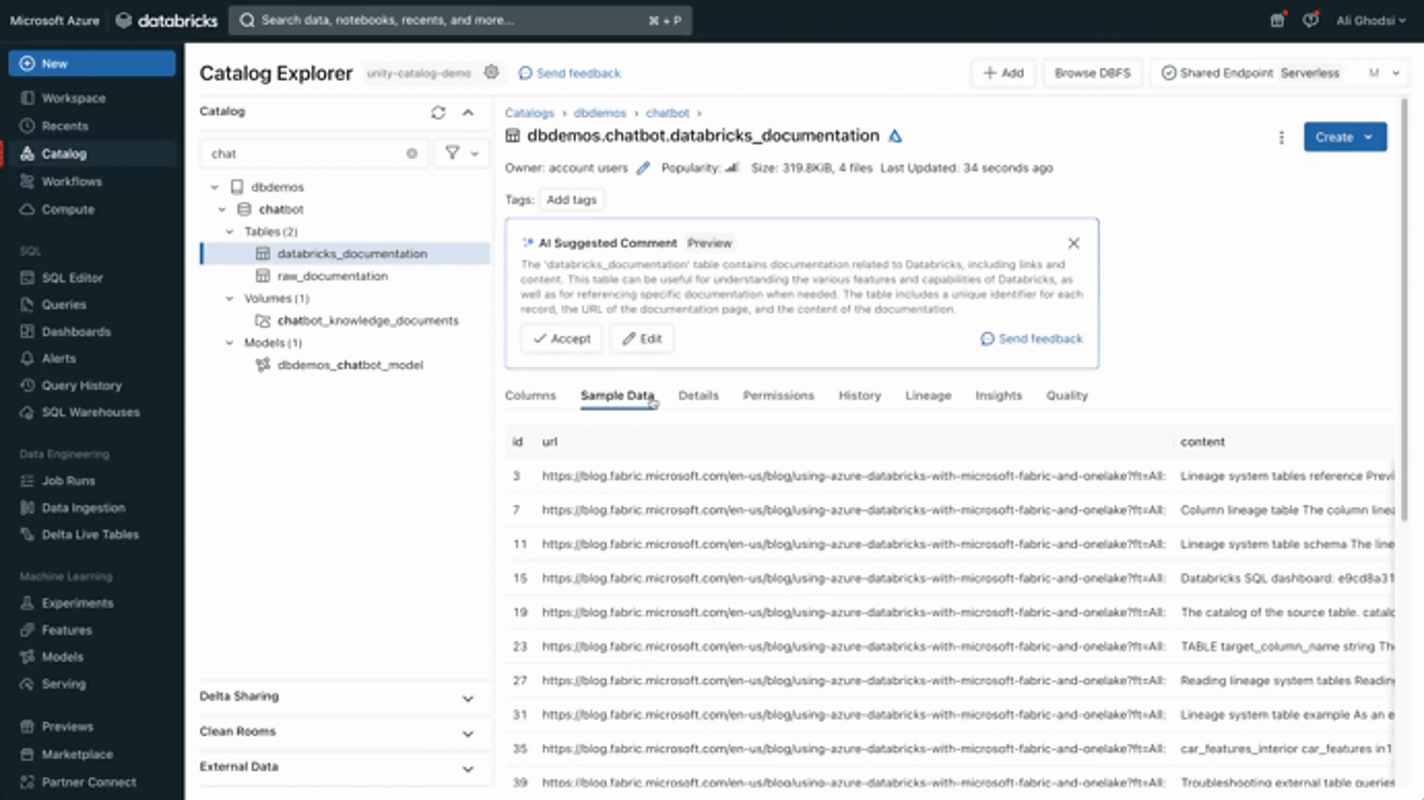Click the Add button in the header
This screenshot has height=800, width=1424.
[x=1004, y=73]
